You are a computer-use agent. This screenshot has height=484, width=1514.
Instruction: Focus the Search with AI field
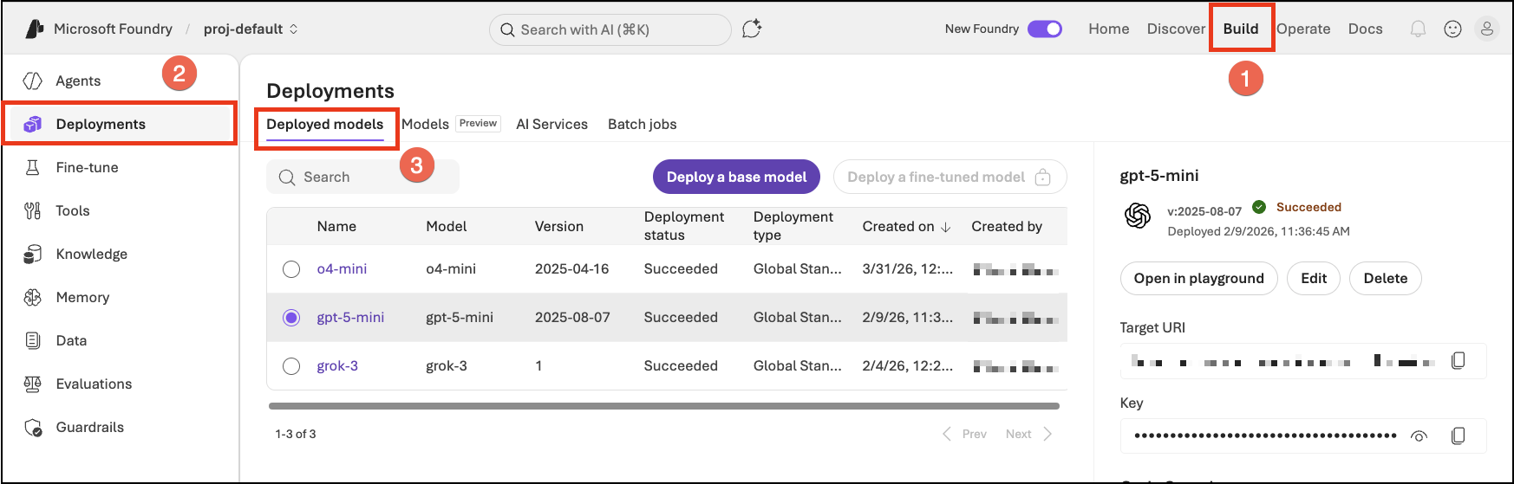click(610, 29)
